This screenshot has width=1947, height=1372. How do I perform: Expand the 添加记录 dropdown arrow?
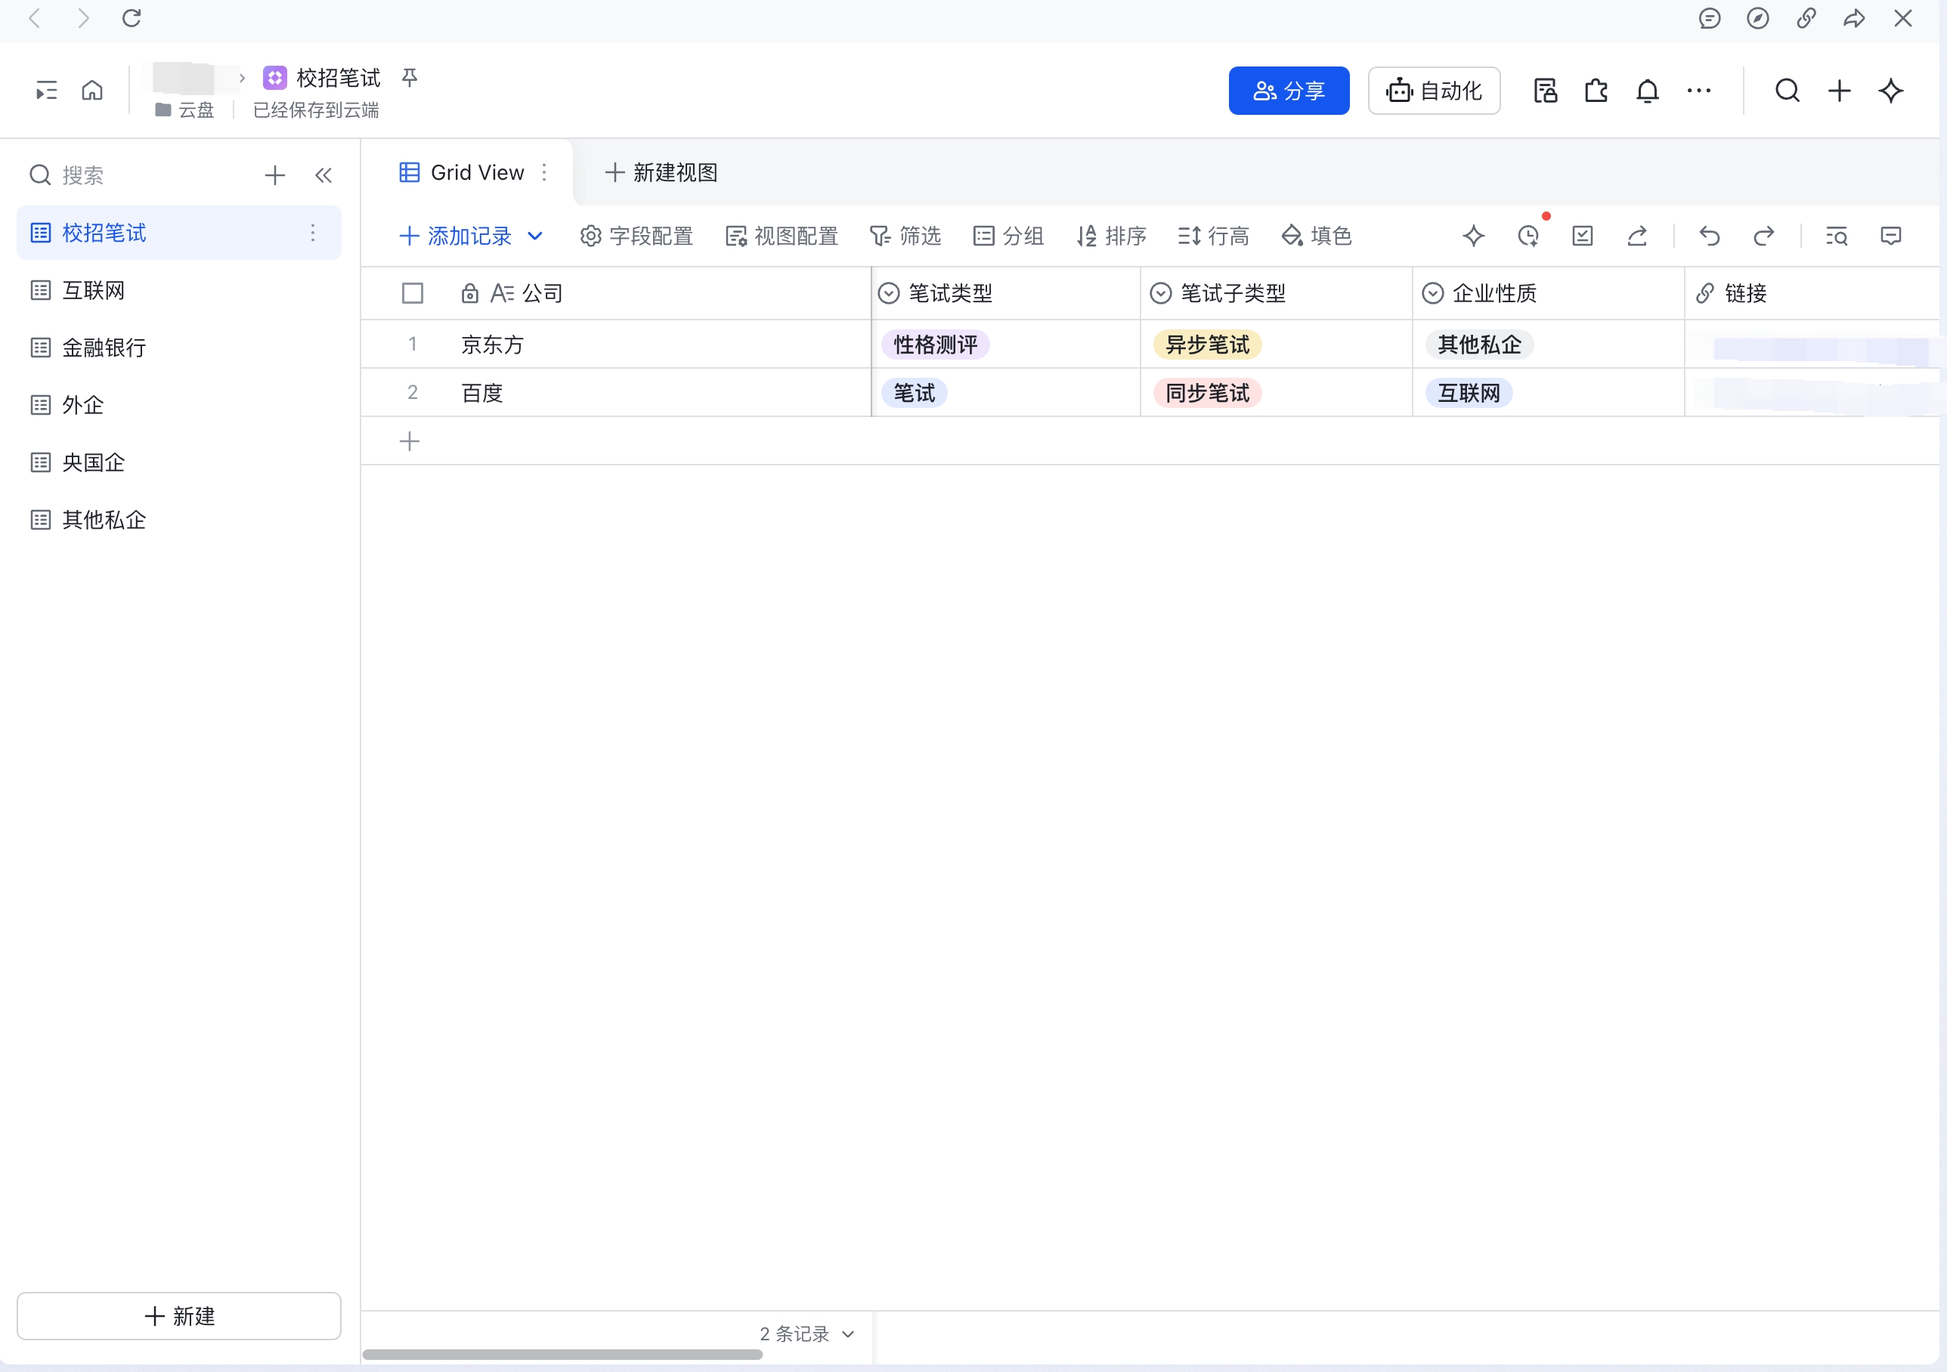click(535, 236)
